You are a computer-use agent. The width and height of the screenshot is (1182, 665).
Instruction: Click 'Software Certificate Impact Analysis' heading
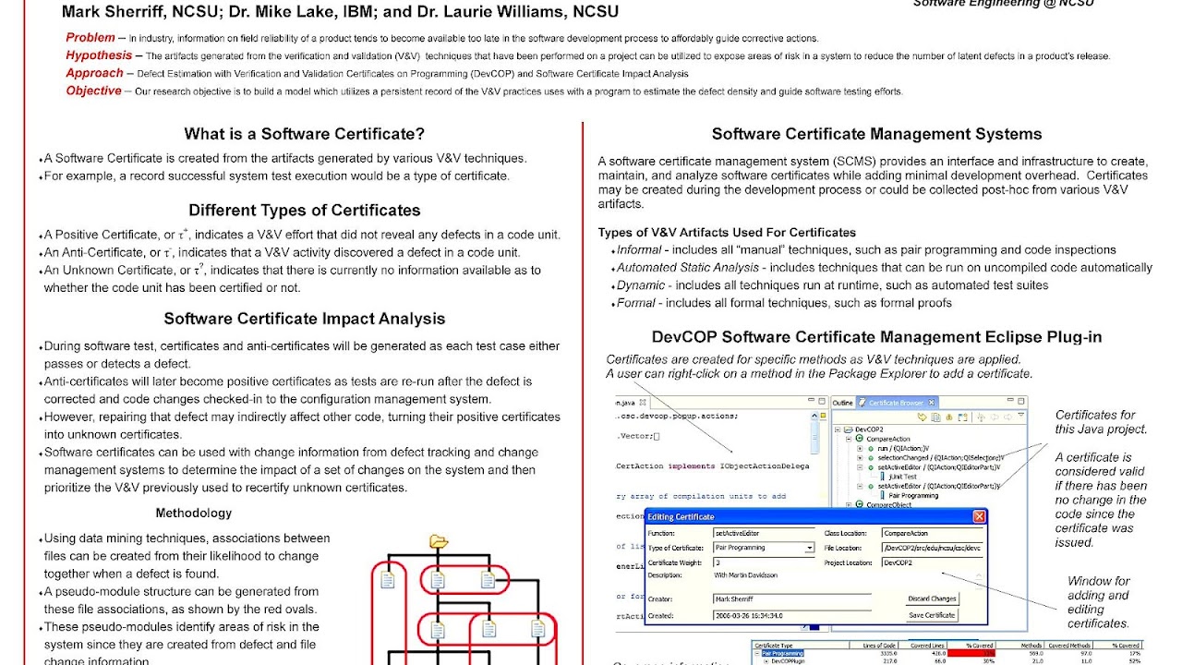[305, 319]
